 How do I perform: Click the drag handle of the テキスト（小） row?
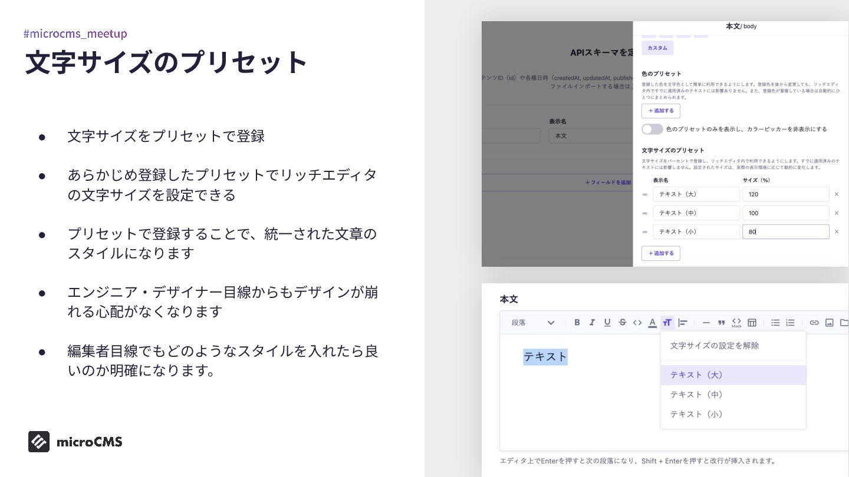click(645, 232)
